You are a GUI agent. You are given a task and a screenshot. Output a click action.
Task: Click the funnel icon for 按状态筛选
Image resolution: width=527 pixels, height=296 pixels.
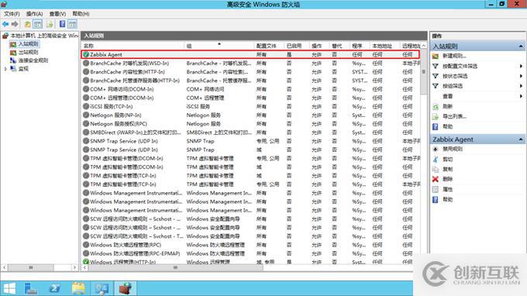click(436, 76)
